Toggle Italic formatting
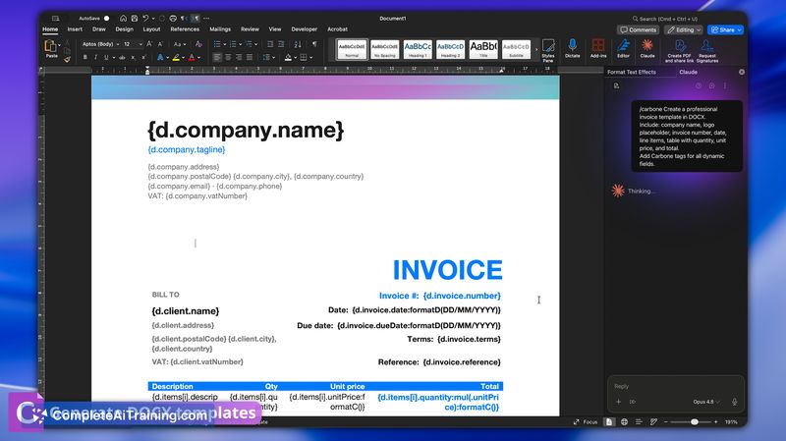The image size is (786, 441). pyautogui.click(x=95, y=58)
